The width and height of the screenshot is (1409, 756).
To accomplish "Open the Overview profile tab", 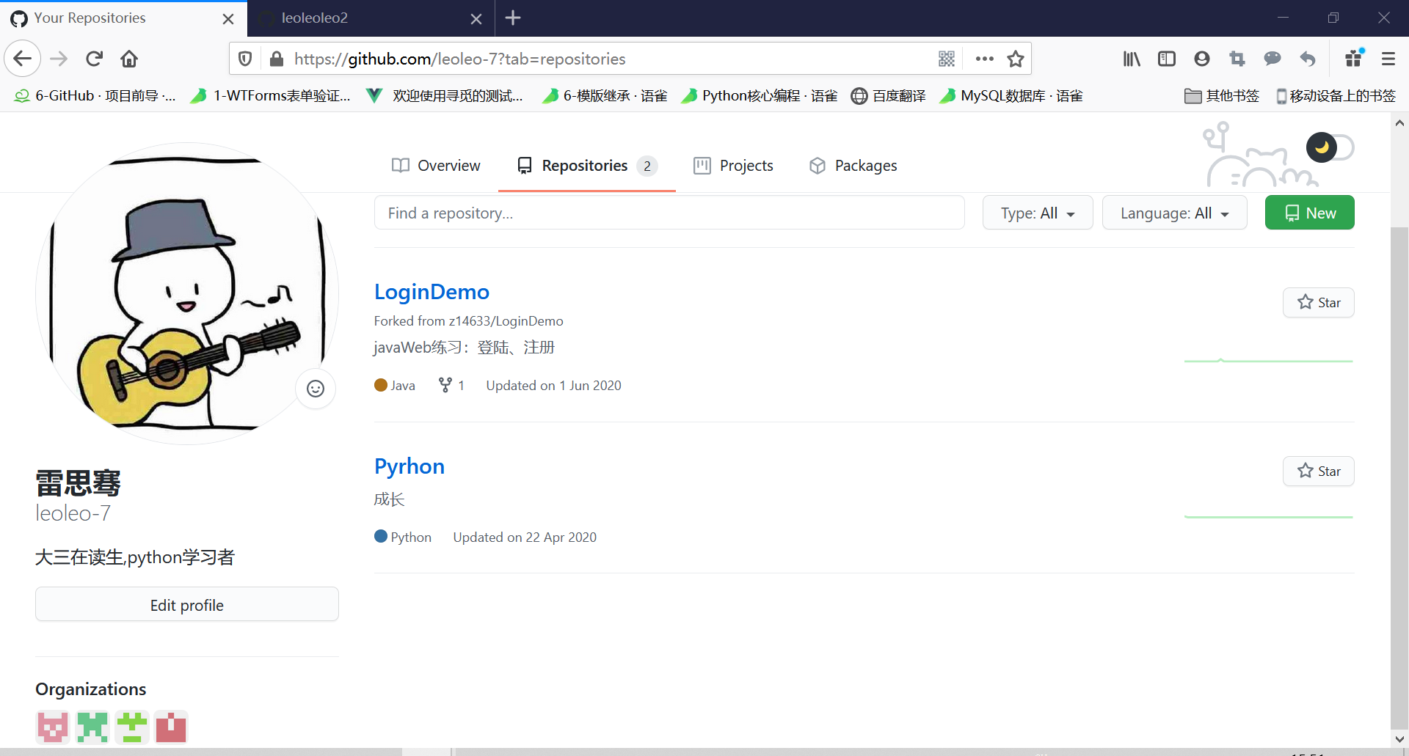I will (436, 166).
